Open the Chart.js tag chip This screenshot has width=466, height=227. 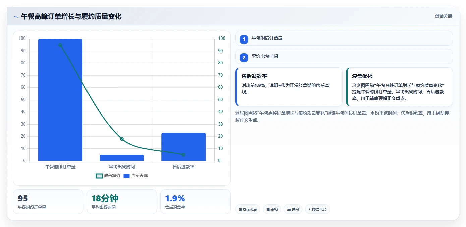(x=248, y=209)
